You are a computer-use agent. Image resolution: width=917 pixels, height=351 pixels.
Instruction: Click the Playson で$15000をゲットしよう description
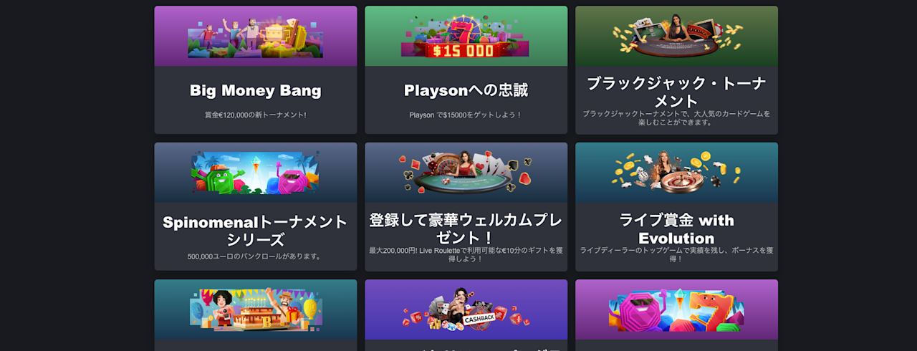click(x=466, y=115)
